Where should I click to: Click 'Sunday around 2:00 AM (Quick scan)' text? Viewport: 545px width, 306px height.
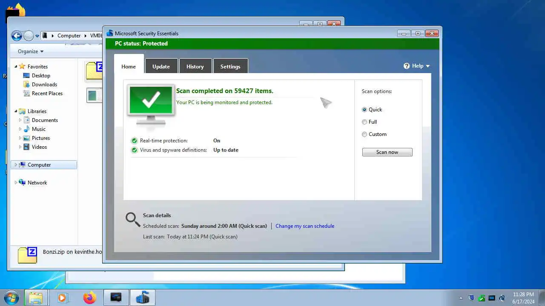[224, 226]
